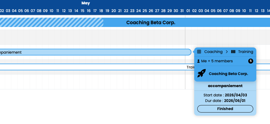The image size is (270, 124).
Task: Open the Coaching breadcrumb link
Action: click(213, 52)
